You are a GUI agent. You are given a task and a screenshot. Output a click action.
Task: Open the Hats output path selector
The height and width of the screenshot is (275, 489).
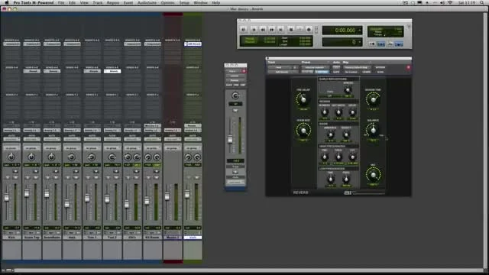(x=72, y=130)
